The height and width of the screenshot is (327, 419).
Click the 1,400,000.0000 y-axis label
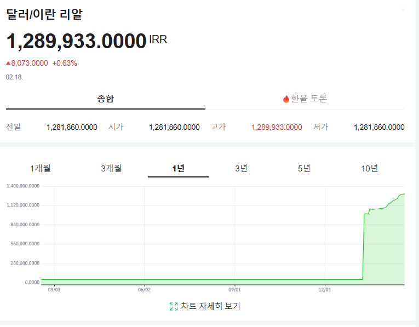23,186
